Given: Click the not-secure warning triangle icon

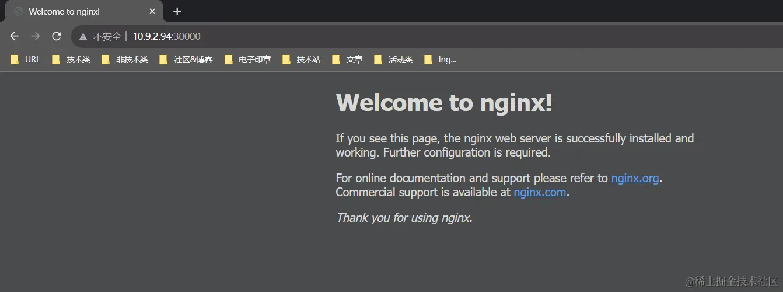Looking at the screenshot, I should coord(83,36).
